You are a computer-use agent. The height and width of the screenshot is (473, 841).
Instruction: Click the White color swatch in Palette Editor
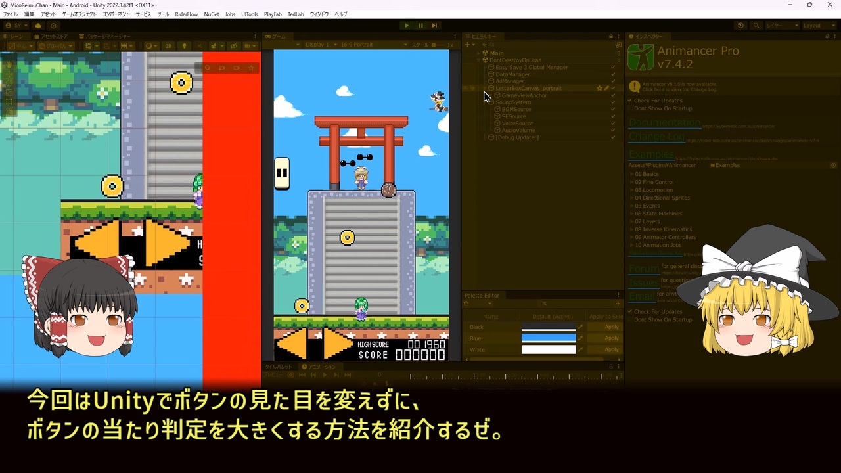[549, 349]
